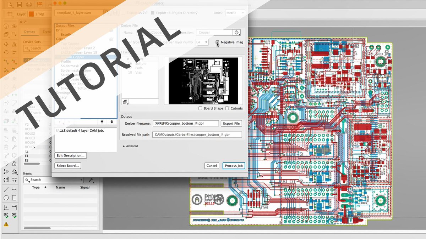
Task: Sort by the Type column arrow
Action: pyautogui.click(x=45, y=187)
